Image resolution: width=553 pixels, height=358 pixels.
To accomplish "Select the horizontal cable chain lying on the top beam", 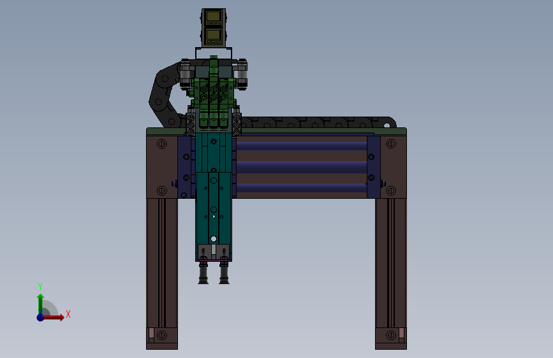I will [318, 122].
